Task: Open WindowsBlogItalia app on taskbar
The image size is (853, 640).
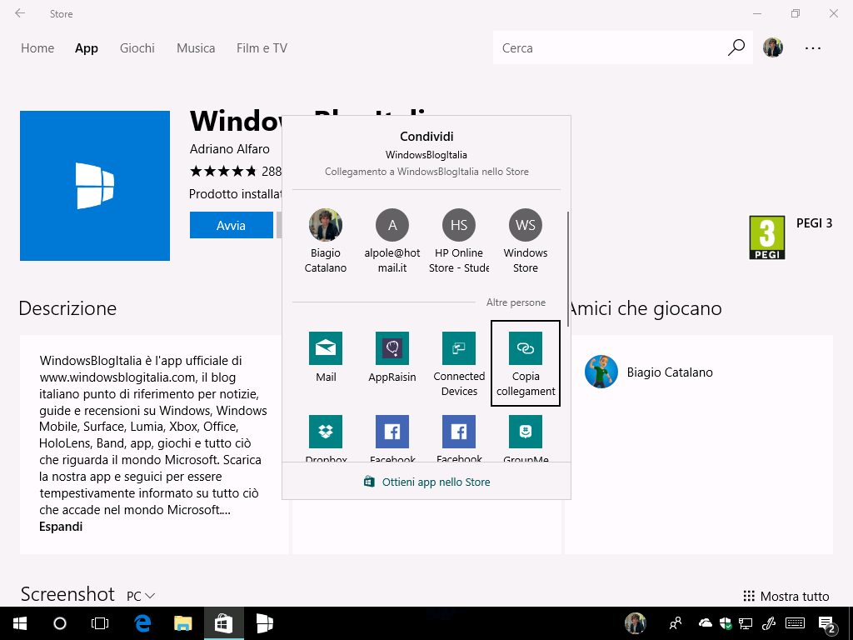Action: [x=264, y=623]
